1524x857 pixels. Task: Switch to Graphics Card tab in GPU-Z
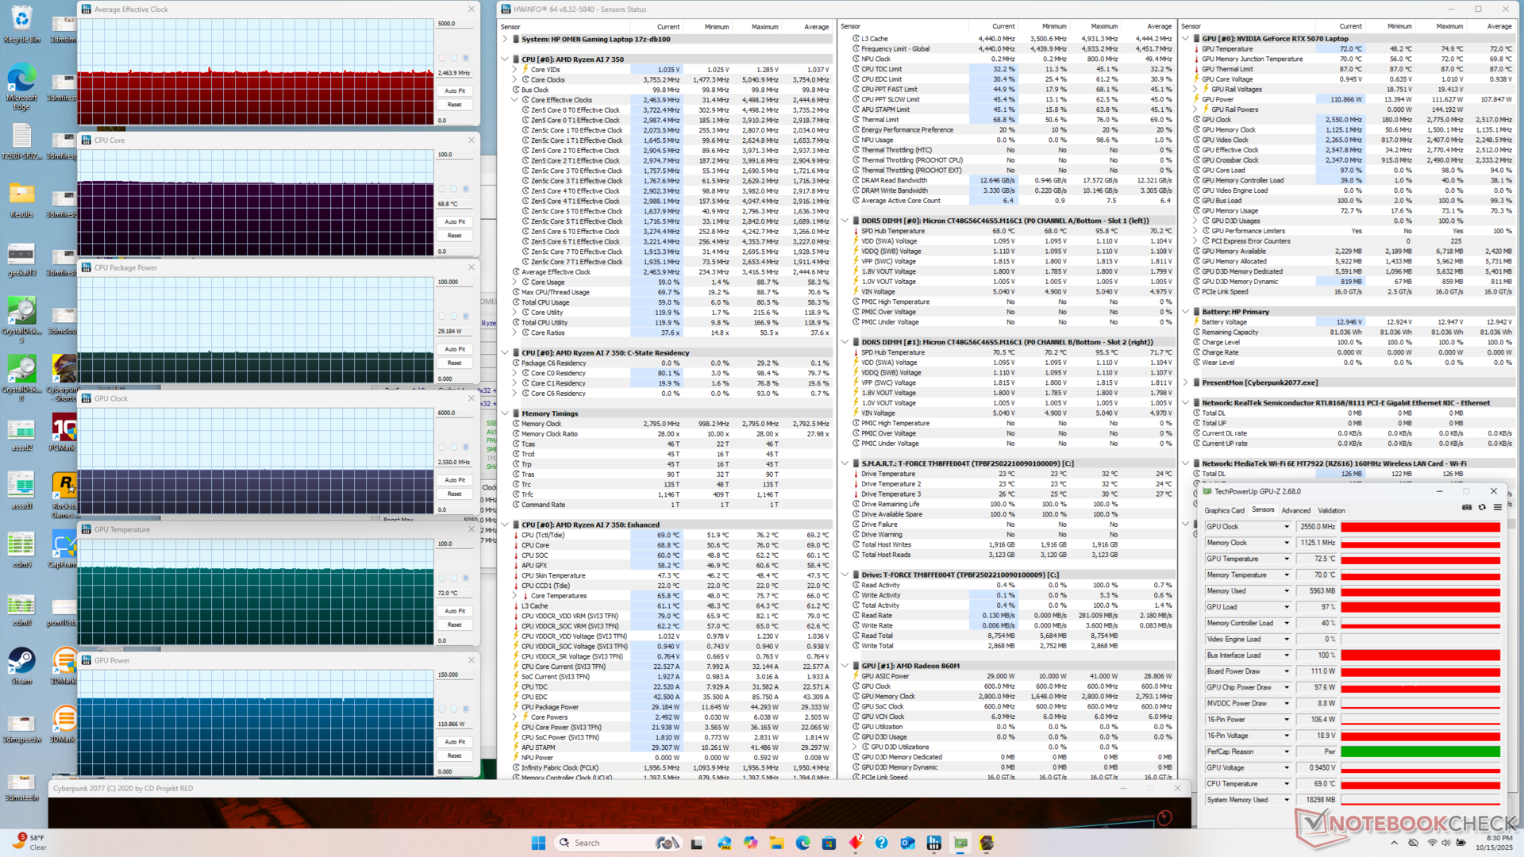[x=1224, y=510]
